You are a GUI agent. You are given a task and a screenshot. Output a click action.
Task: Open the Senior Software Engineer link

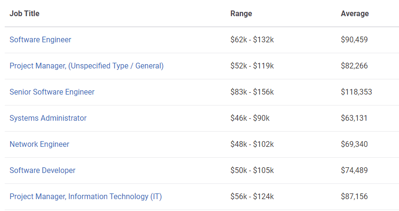pos(52,92)
